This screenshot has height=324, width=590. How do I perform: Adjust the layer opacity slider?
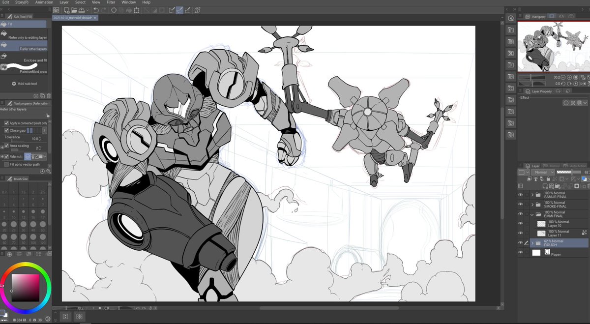pos(568,172)
